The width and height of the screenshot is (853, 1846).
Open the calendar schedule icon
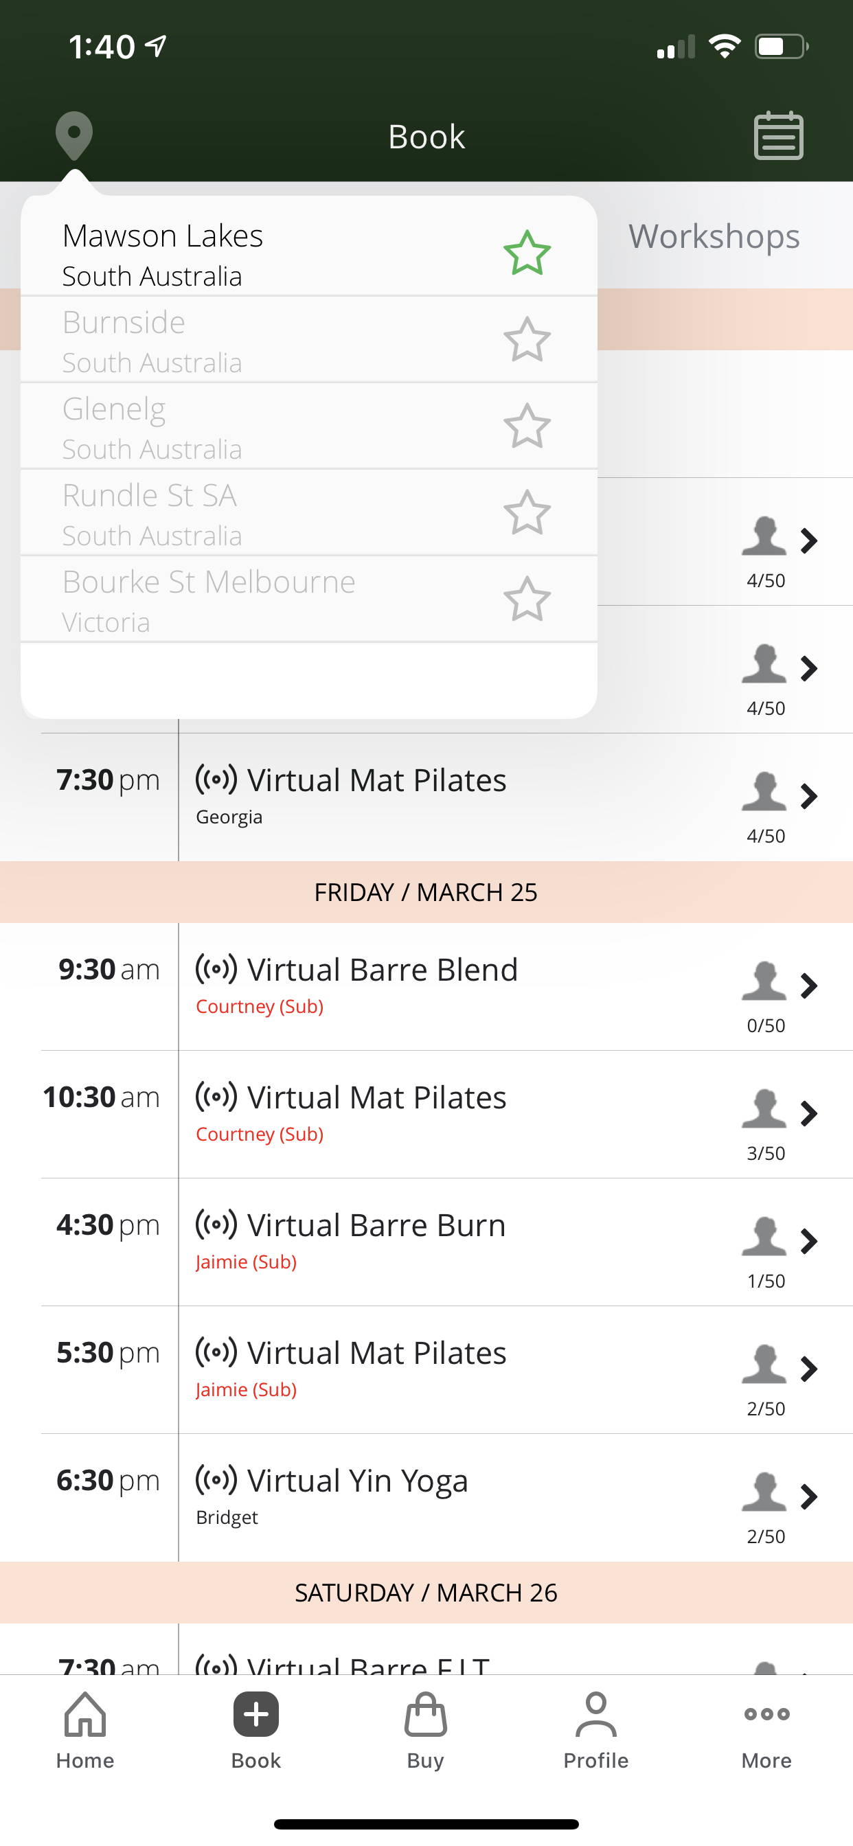pos(777,135)
